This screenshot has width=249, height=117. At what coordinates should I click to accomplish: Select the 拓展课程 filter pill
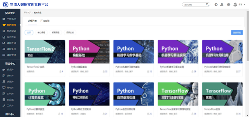point(56,32)
